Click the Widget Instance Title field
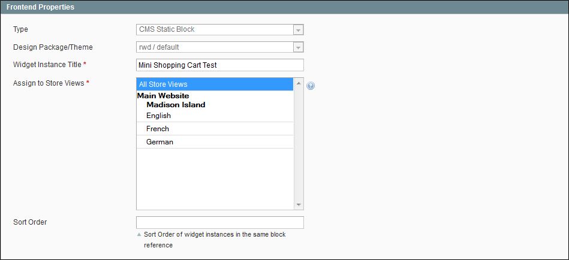The width and height of the screenshot is (569, 260). pos(220,65)
